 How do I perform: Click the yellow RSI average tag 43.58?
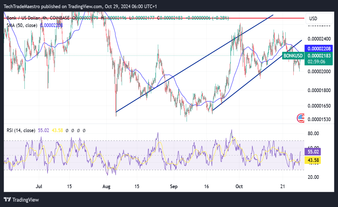[x=313, y=160]
